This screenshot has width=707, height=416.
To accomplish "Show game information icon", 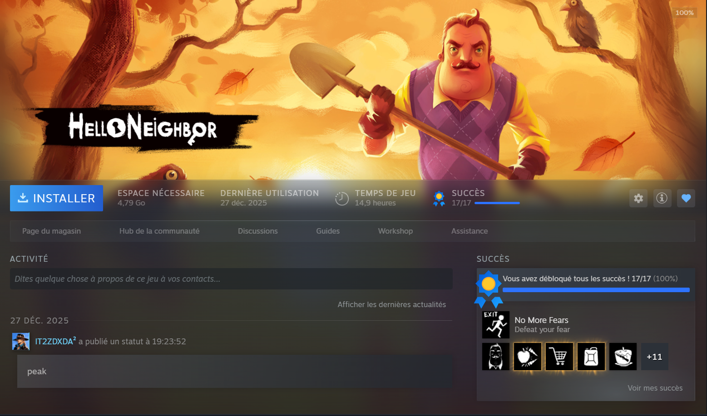I will pos(662,198).
